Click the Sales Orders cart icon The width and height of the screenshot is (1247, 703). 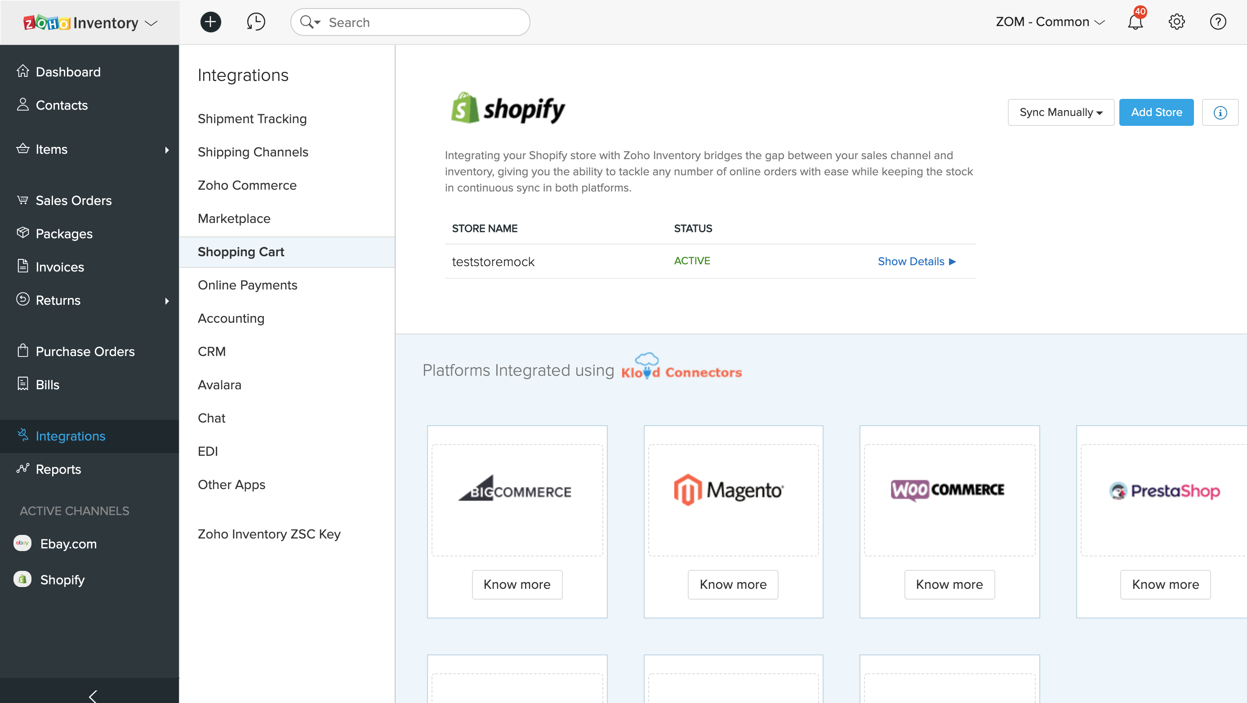(x=23, y=200)
